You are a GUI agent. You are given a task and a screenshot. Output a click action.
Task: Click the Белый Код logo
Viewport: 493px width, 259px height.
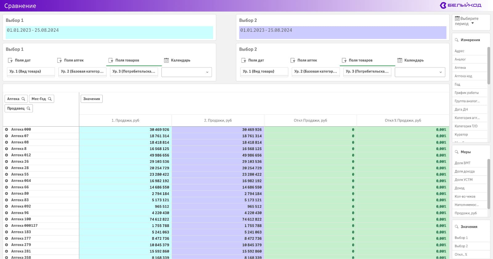[x=460, y=5]
